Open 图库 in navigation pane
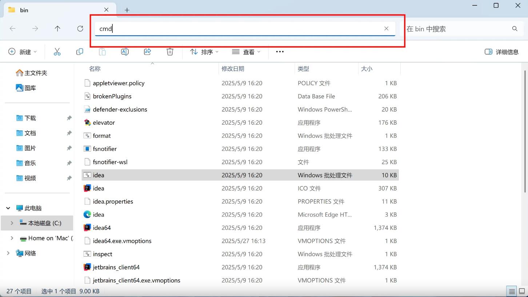The width and height of the screenshot is (528, 297). pos(26,88)
